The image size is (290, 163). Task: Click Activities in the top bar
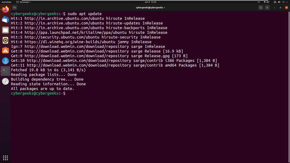point(6,2)
